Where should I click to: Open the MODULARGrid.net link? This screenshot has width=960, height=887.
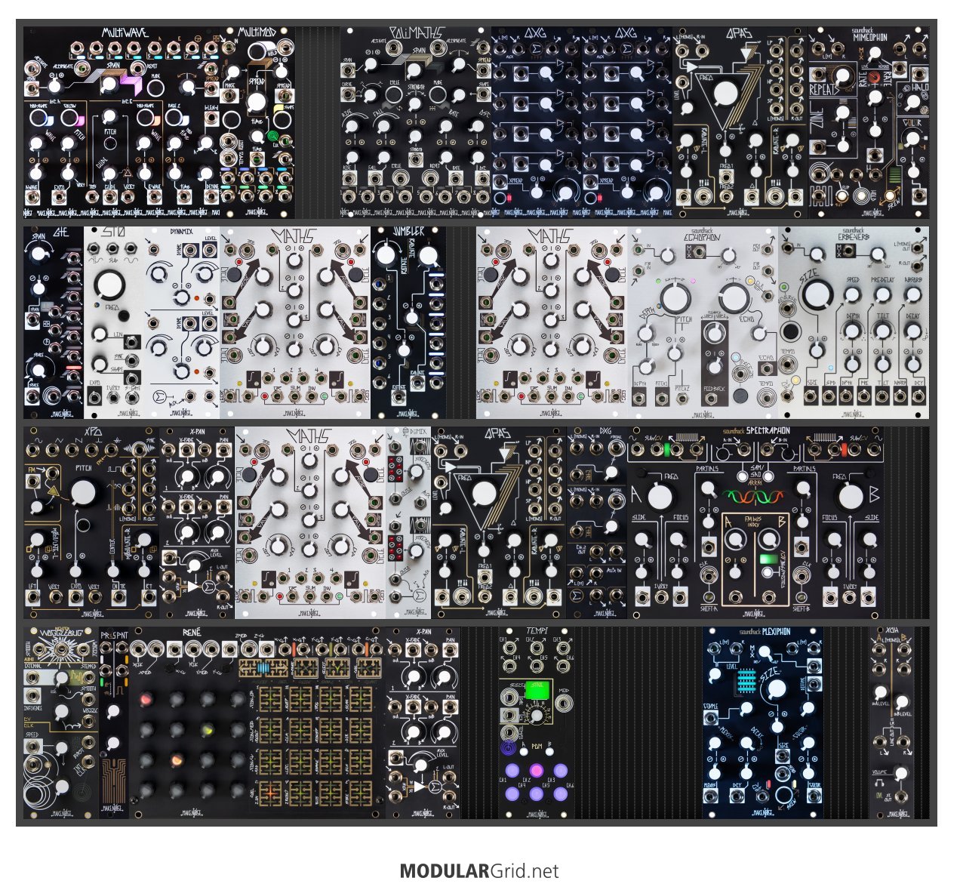[x=479, y=871]
